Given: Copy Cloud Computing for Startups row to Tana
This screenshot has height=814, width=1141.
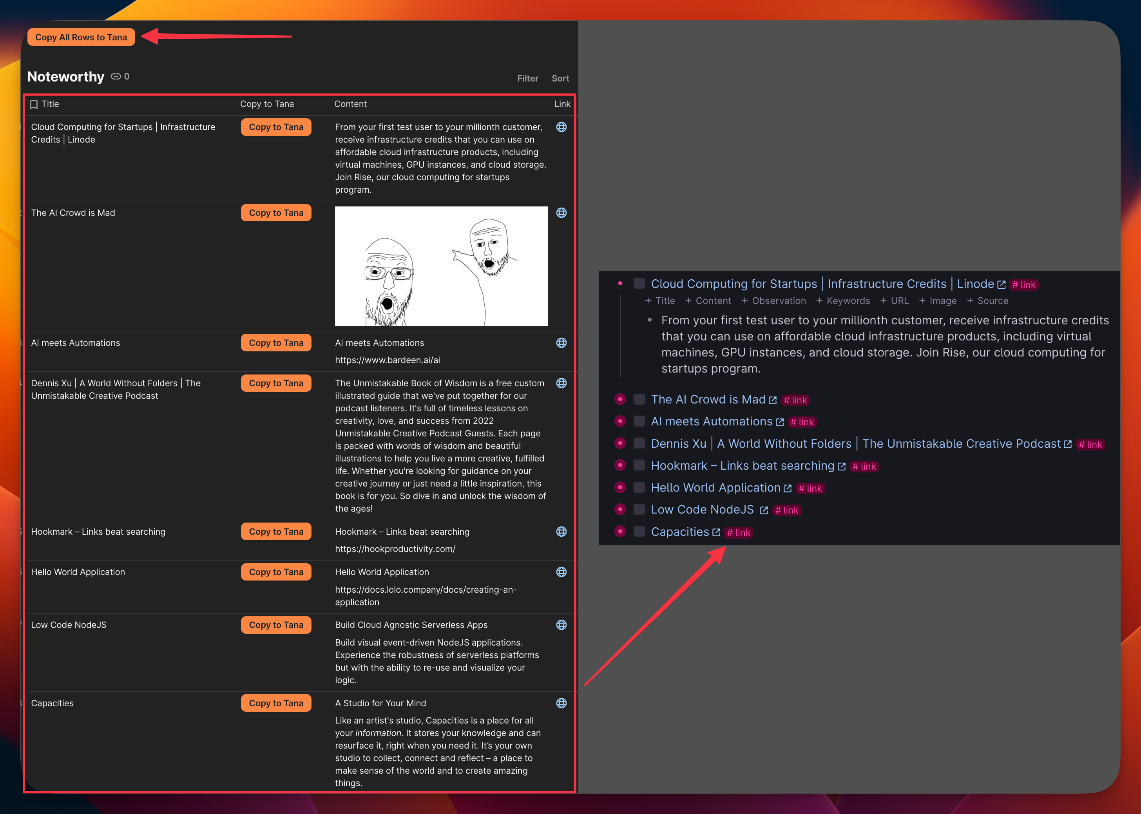Looking at the screenshot, I should point(276,127).
